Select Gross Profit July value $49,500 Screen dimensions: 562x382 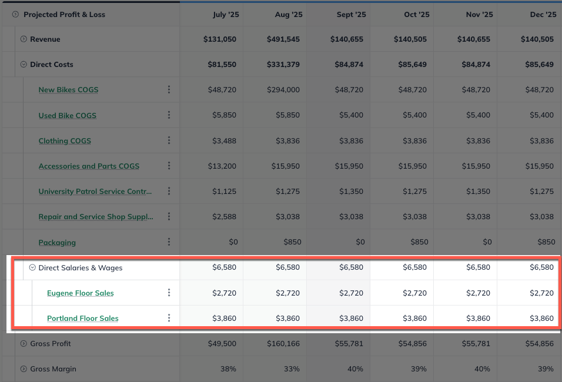coord(222,344)
